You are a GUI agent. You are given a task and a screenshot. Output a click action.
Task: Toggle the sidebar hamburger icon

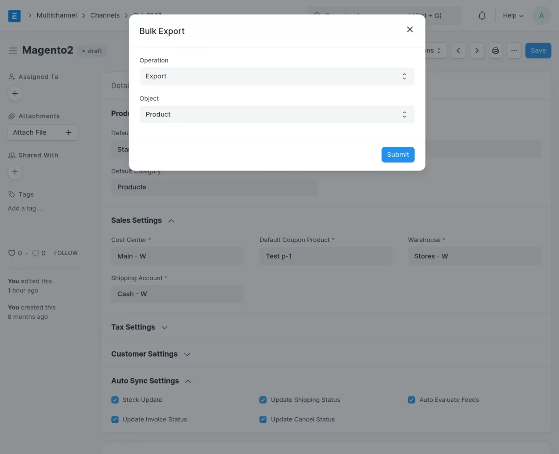[x=13, y=50]
